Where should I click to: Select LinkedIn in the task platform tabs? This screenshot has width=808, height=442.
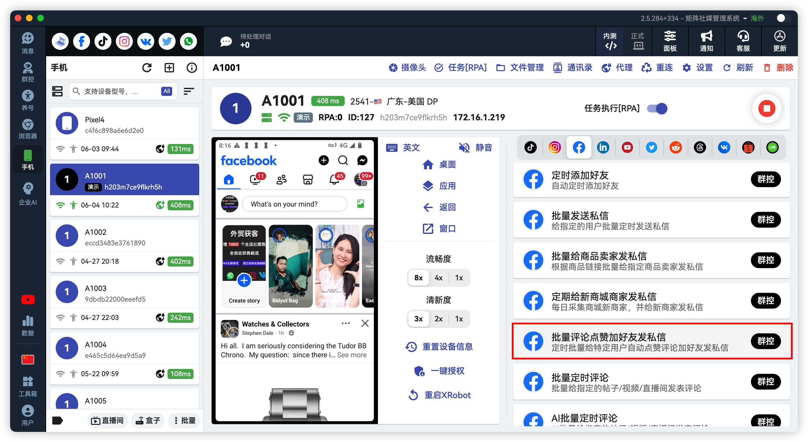pos(603,147)
